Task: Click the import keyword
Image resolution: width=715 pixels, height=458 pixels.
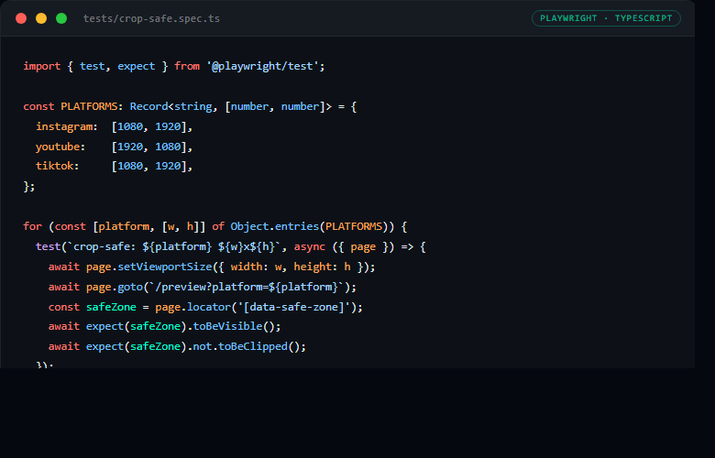Action: [42, 67]
